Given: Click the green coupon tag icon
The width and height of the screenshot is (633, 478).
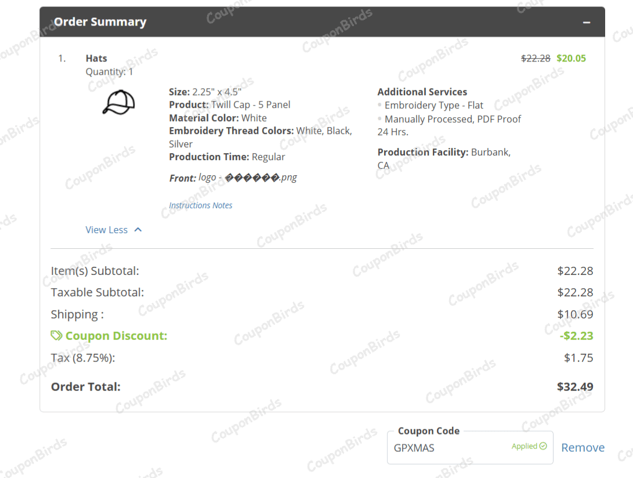Looking at the screenshot, I should tap(56, 336).
